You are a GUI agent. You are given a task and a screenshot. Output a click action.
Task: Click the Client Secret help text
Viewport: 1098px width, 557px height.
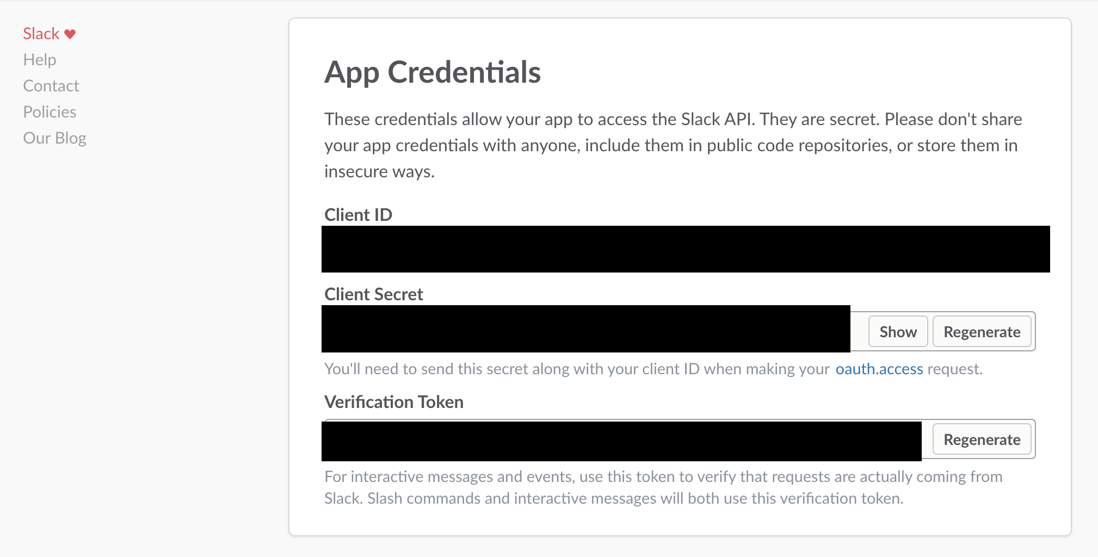coord(577,369)
